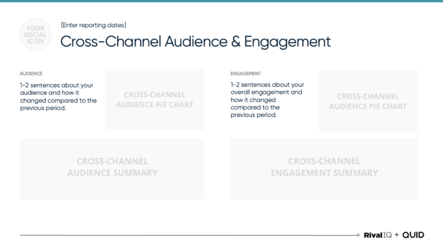
Task: Select the pie chart placeholder beside ENGAGEMENT text
Action: click(x=368, y=101)
